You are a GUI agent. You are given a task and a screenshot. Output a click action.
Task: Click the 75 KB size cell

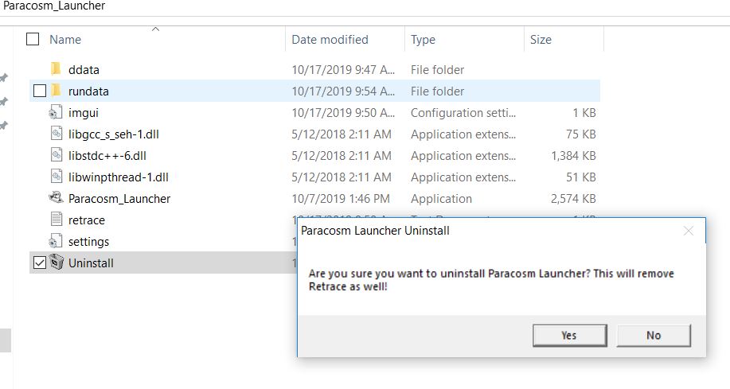click(581, 134)
